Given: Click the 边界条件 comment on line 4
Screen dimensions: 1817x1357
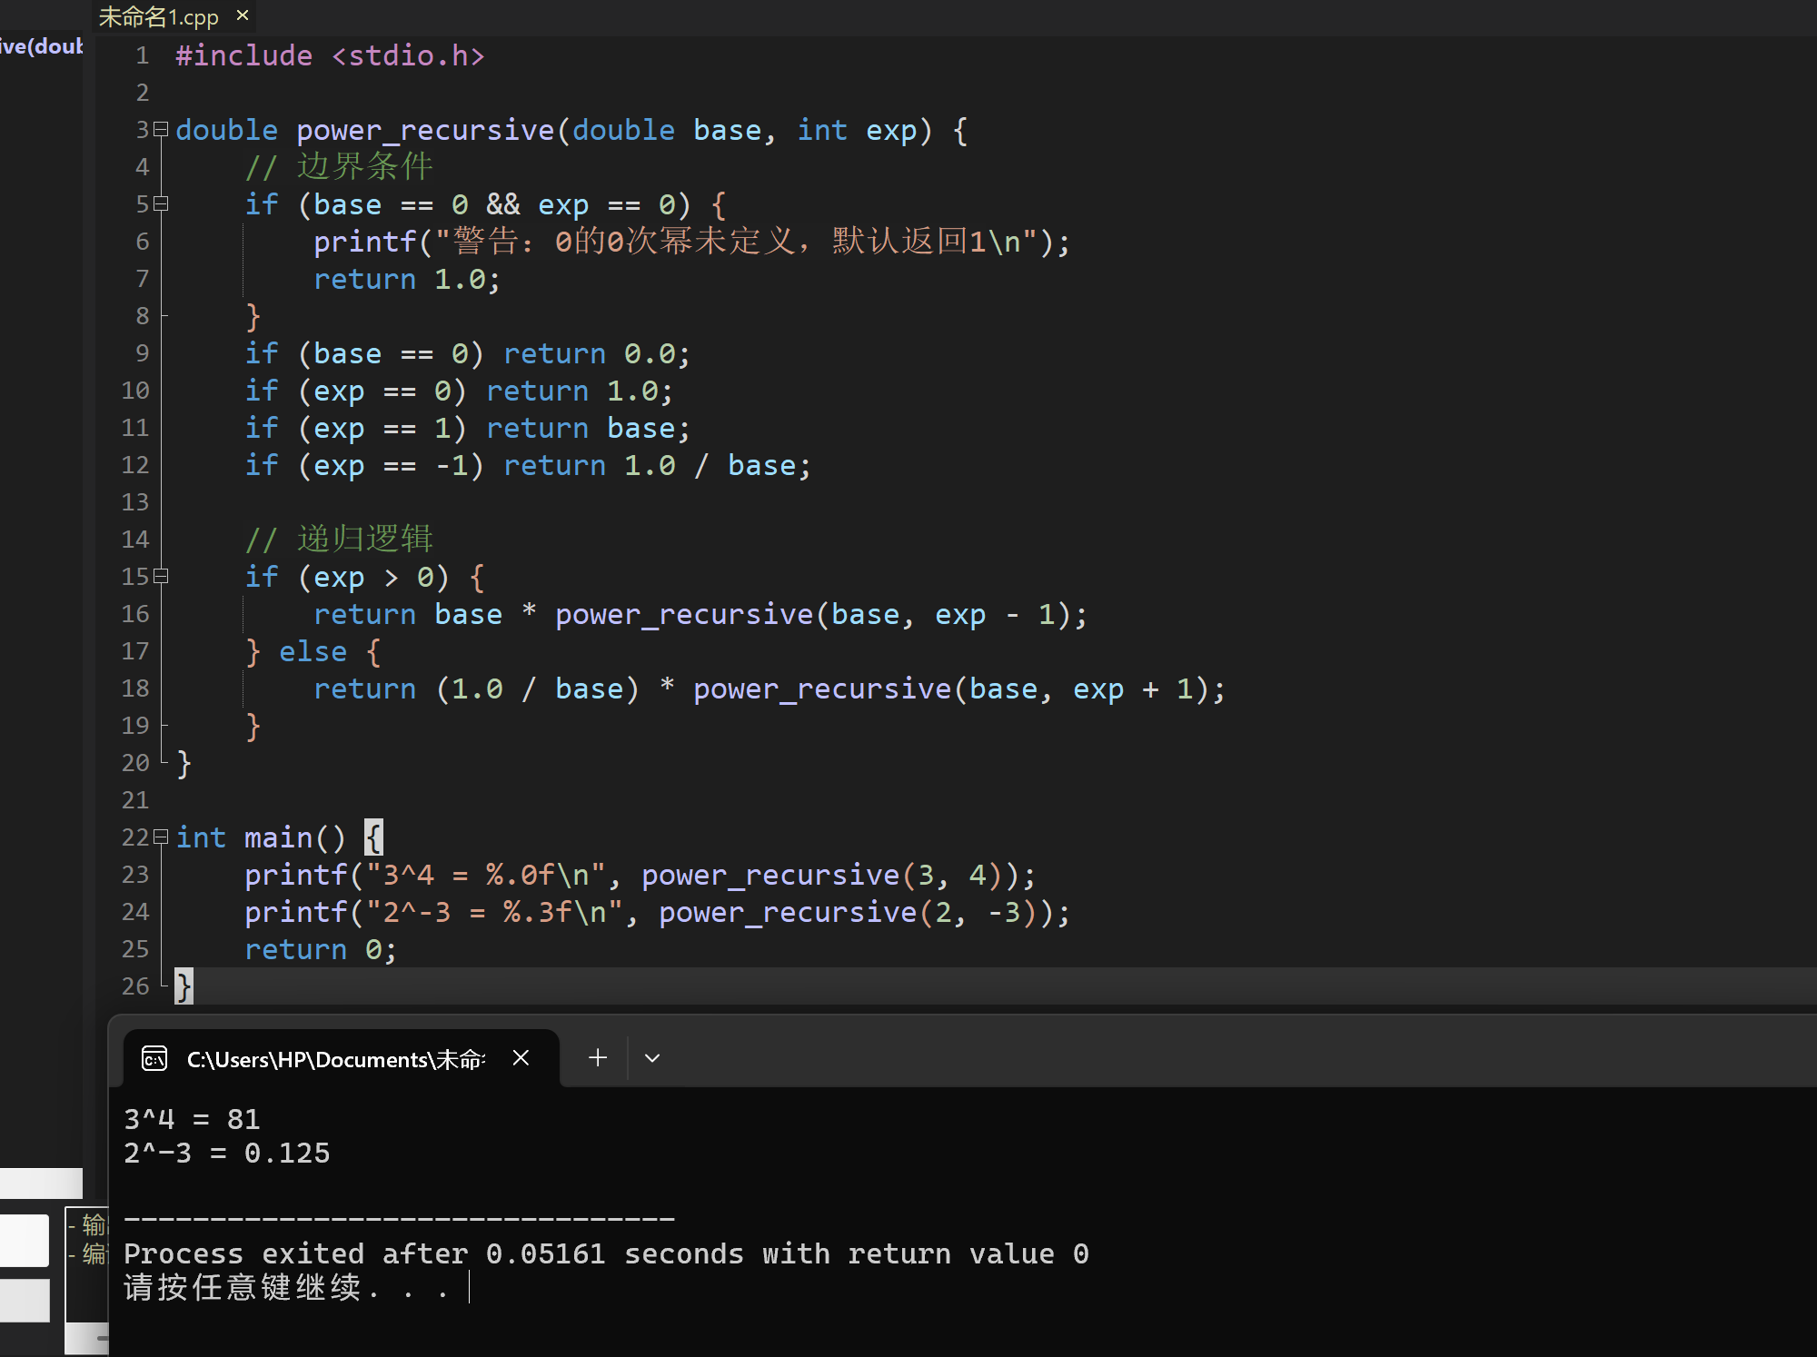Looking at the screenshot, I should pos(363,166).
